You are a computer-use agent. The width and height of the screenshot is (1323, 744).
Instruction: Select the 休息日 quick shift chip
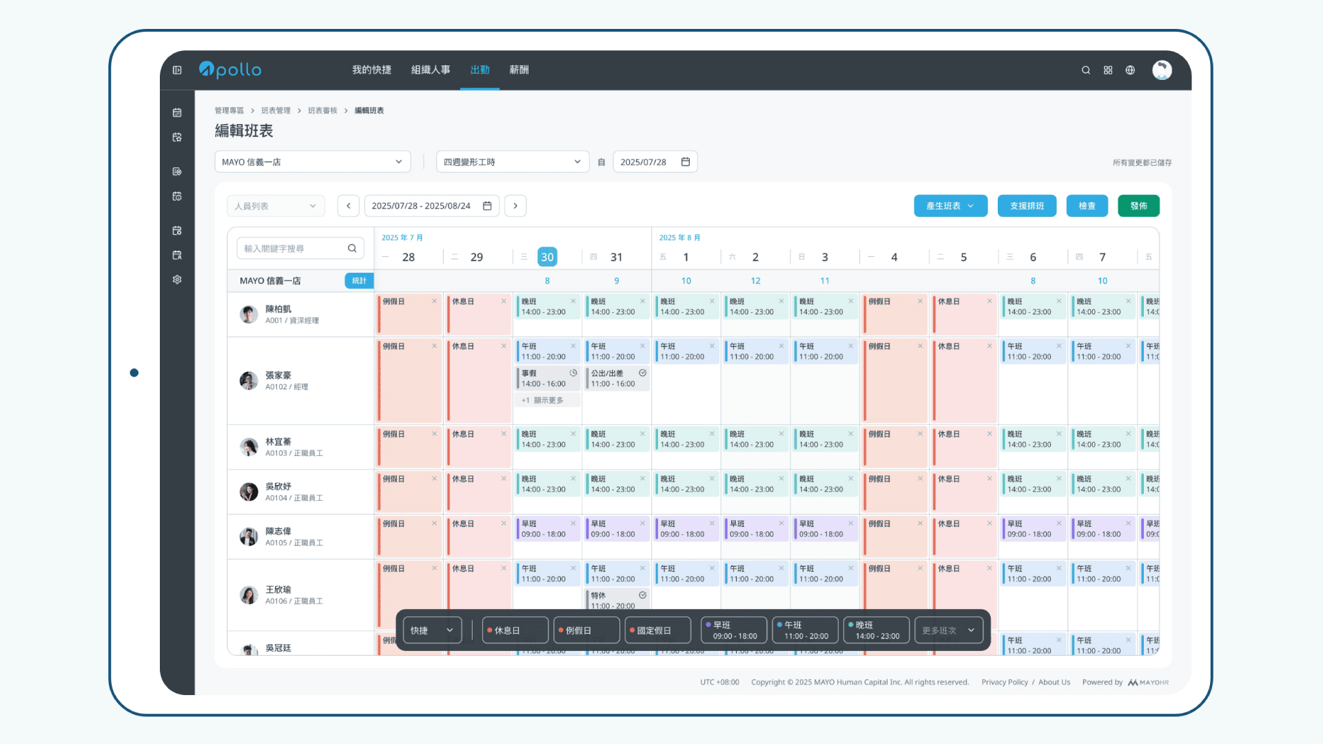[515, 630]
